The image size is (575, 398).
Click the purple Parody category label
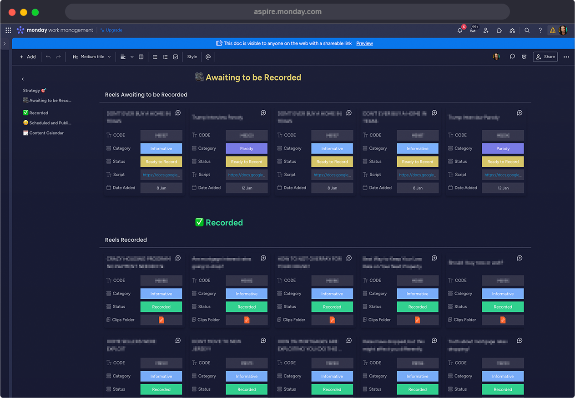pyautogui.click(x=247, y=148)
